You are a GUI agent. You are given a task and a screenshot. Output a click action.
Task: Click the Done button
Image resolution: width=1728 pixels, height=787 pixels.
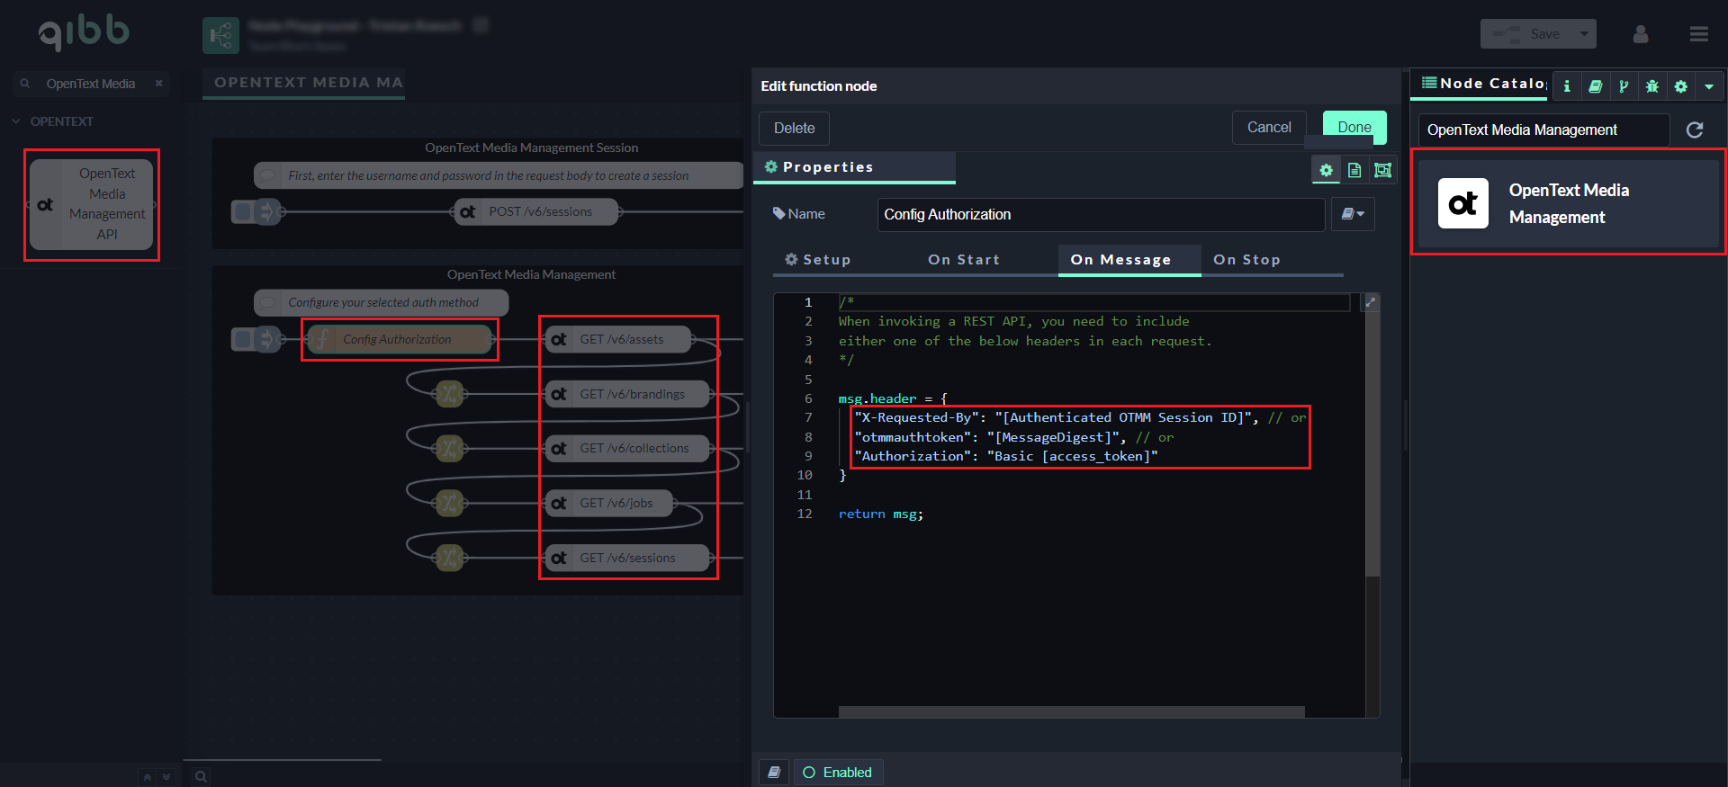1354,127
